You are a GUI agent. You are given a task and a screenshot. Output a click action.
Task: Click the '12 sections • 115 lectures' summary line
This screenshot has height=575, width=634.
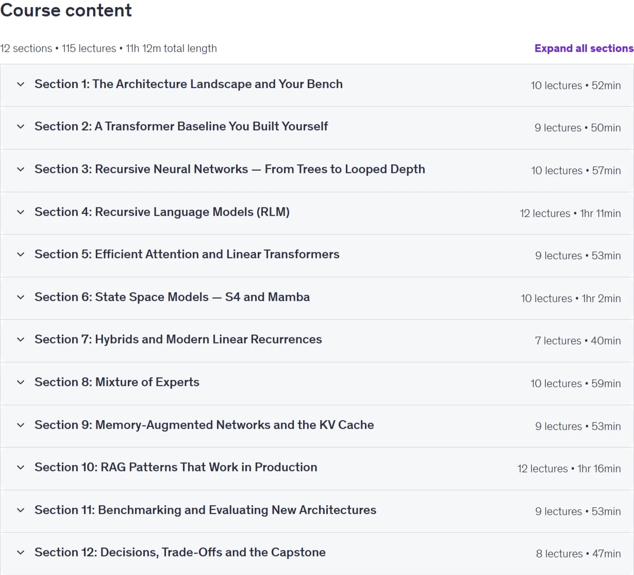[x=108, y=48]
